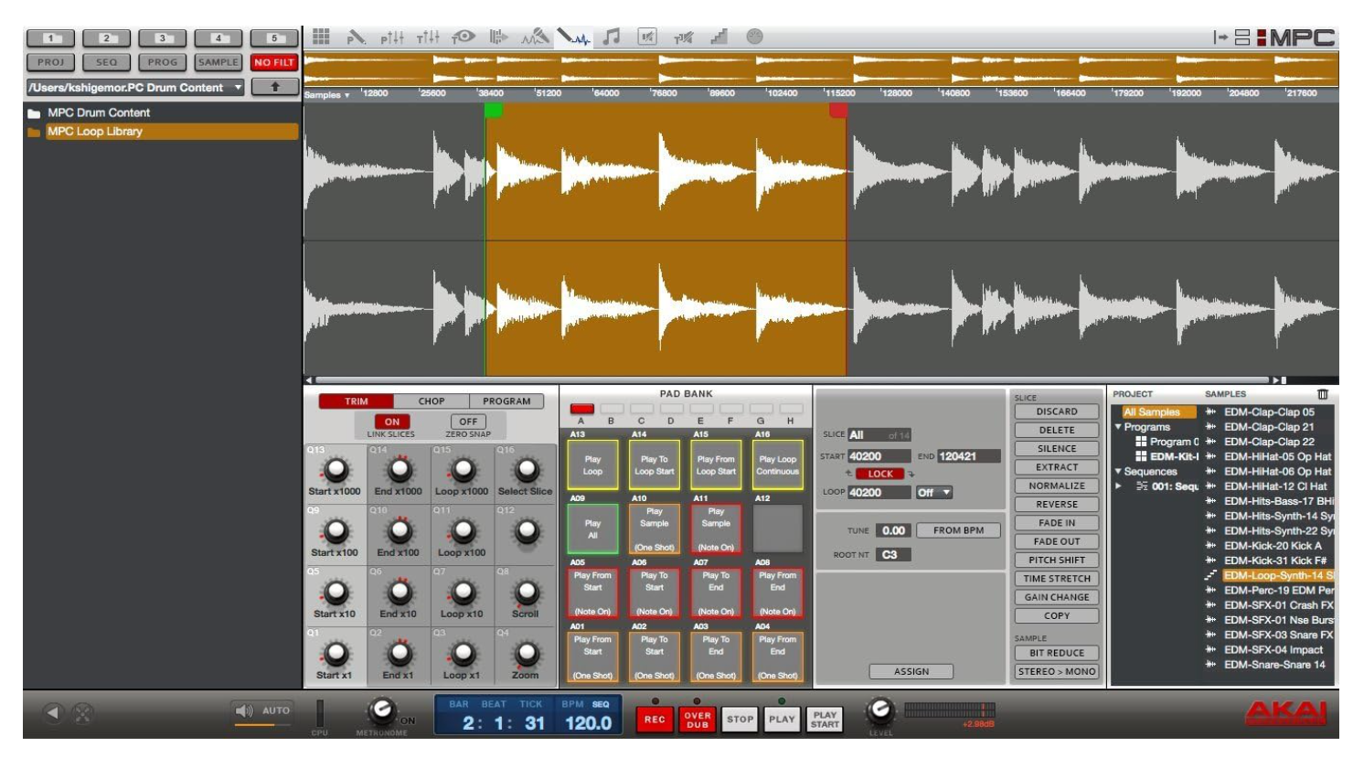Image resolution: width=1353 pixels, height=769 pixels.
Task: Toggle Zero Snap OFF button
Action: click(x=468, y=422)
